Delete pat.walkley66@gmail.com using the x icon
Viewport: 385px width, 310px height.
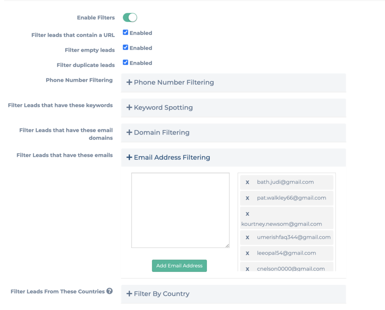247,198
